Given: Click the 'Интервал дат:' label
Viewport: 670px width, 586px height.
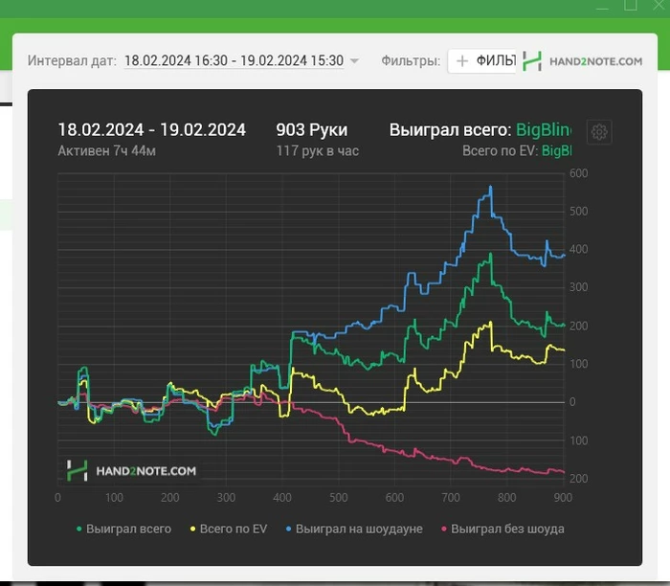Looking at the screenshot, I should [x=72, y=60].
